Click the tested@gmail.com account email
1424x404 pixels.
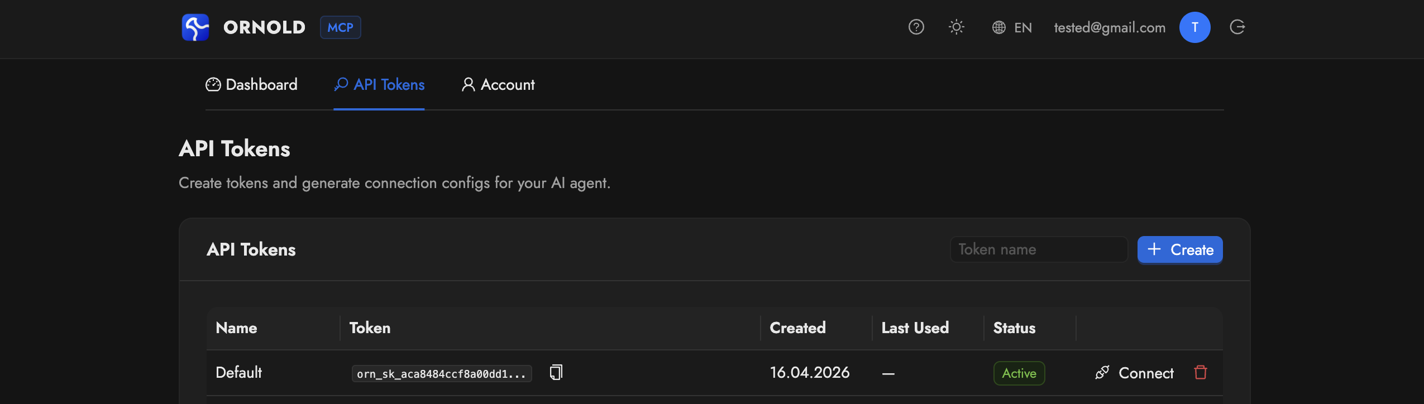[x=1109, y=27]
